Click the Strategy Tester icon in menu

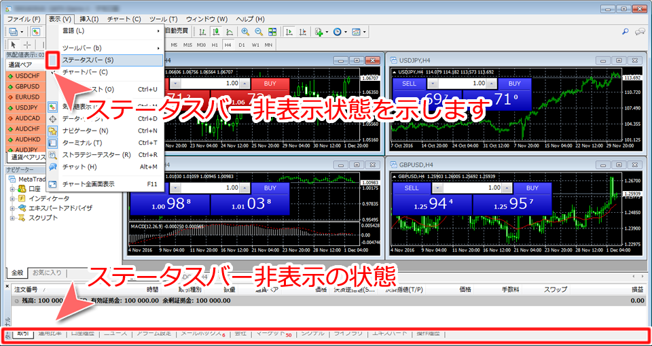tap(53, 155)
